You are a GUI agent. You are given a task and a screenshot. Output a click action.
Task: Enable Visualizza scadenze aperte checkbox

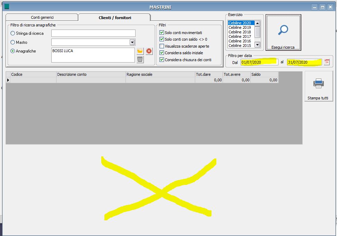point(162,46)
